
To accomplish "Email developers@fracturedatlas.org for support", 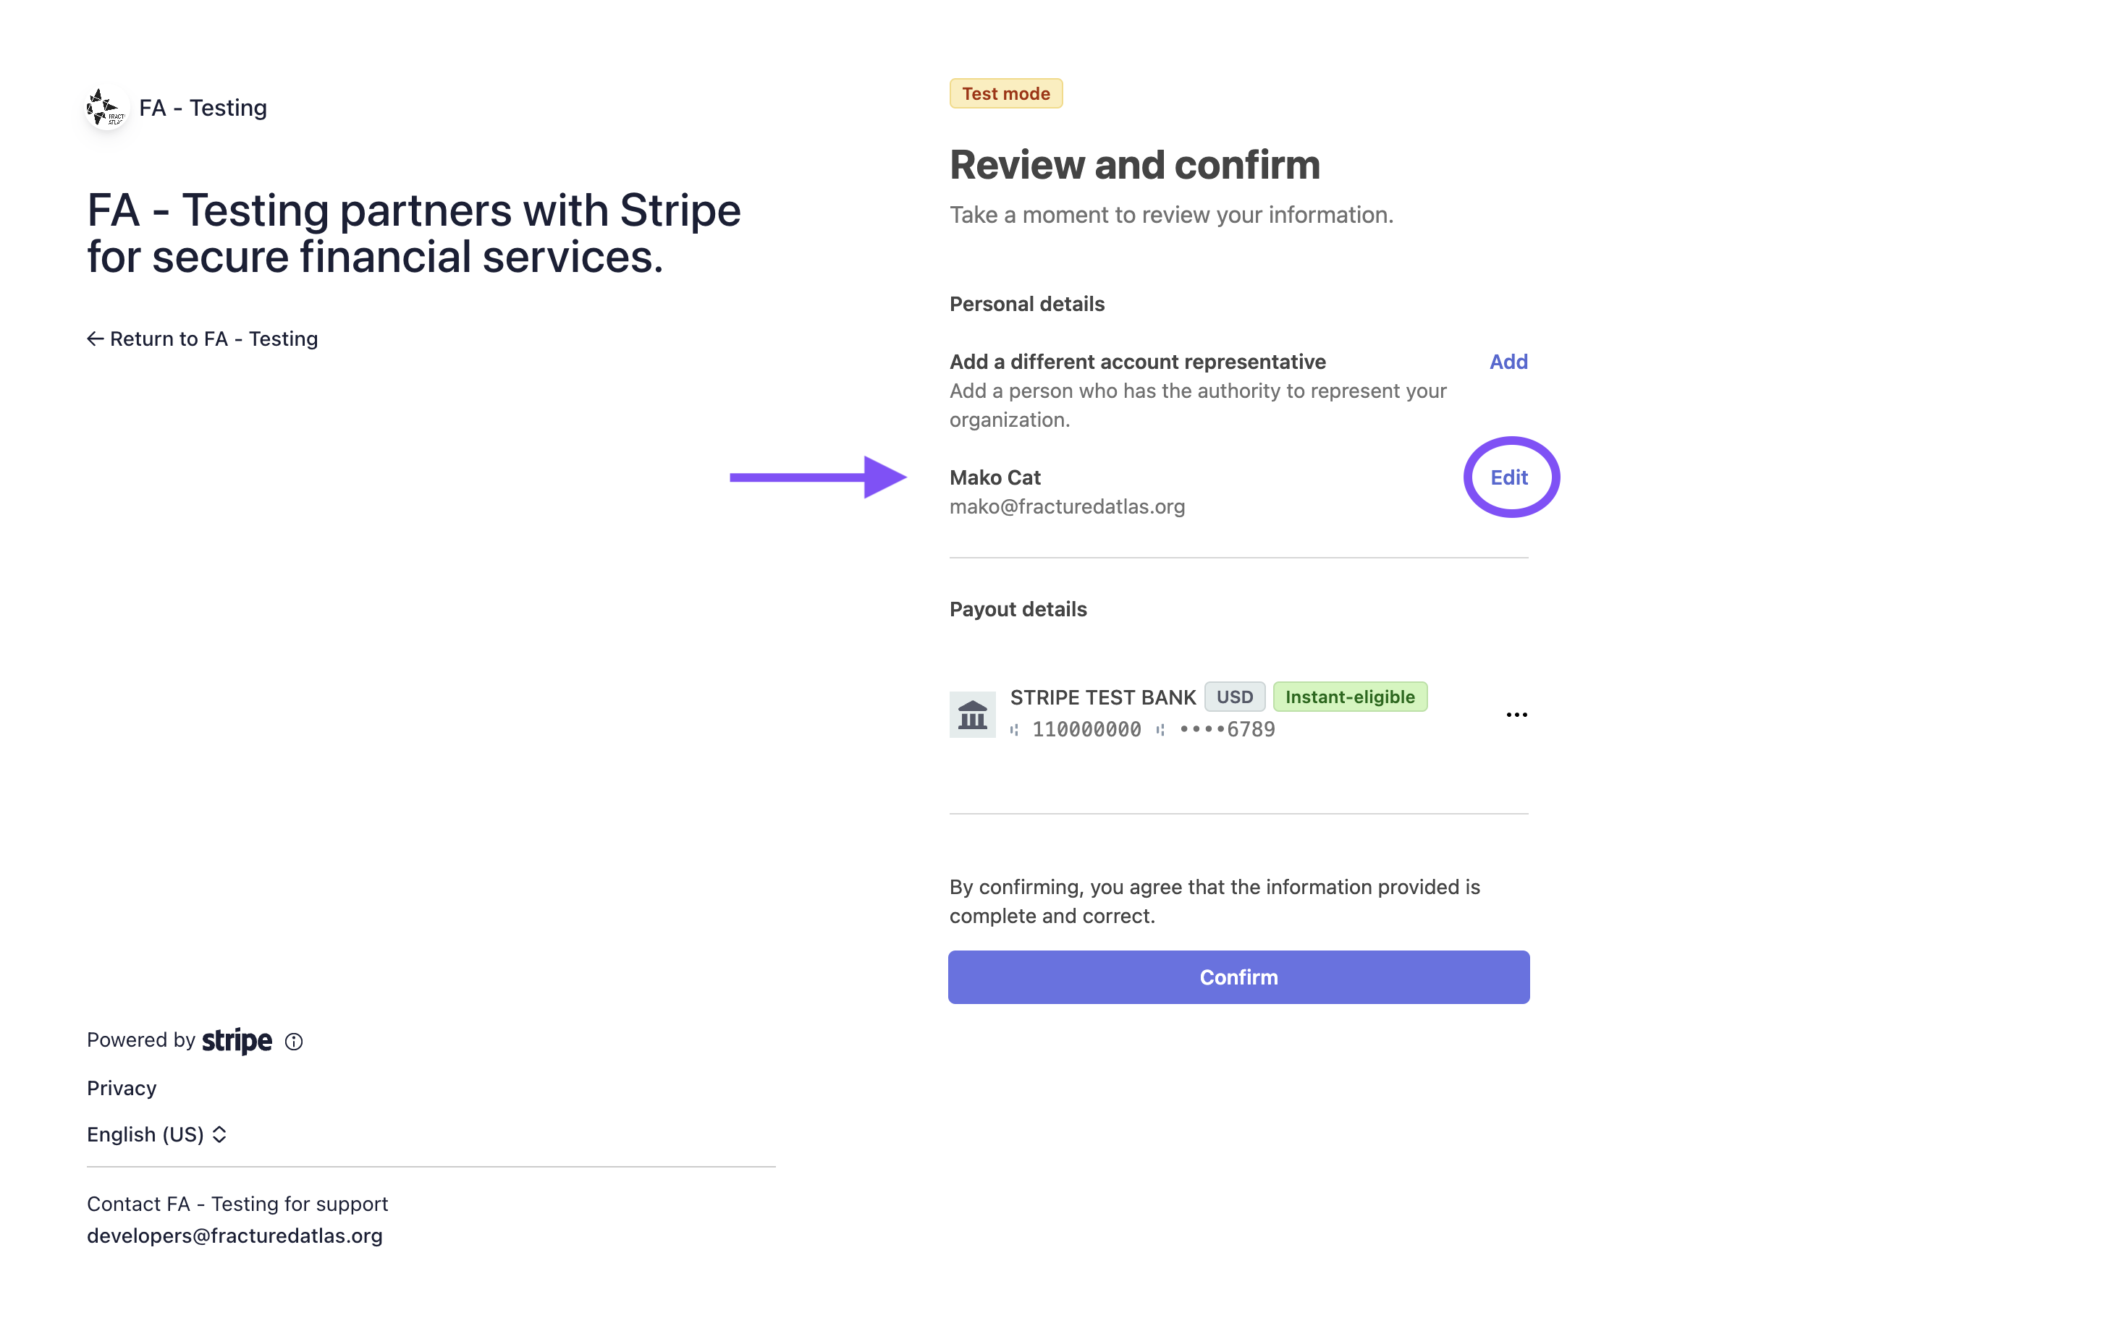I will [x=235, y=1236].
